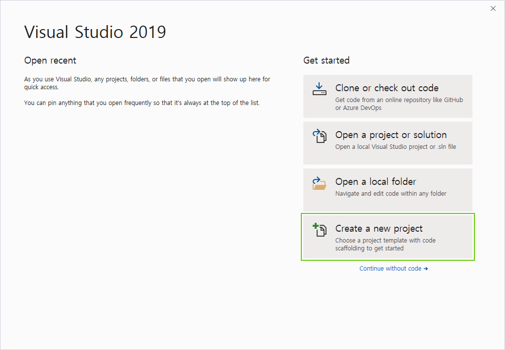Click the Open a local folder icon
The width and height of the screenshot is (505, 350).
tap(319, 183)
